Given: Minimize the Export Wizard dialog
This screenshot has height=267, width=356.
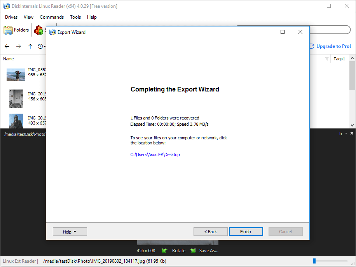Looking at the screenshot, I should (265, 32).
